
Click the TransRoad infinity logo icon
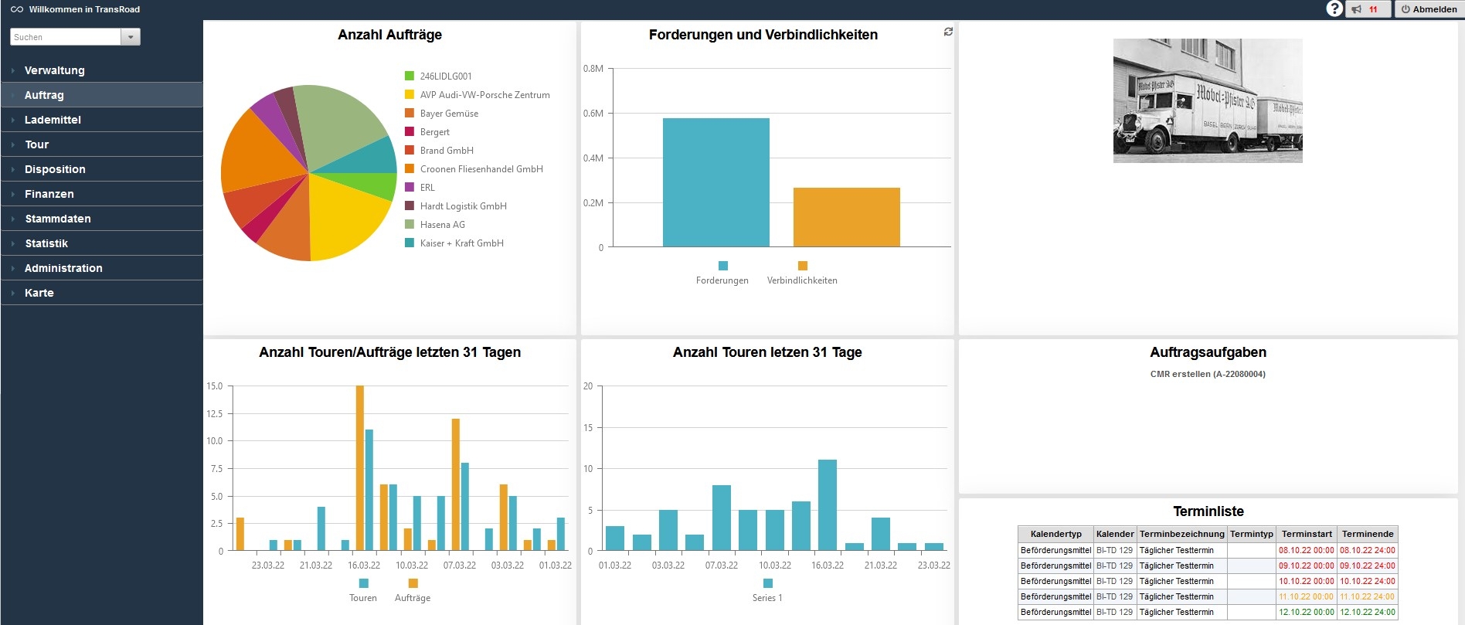tap(16, 9)
